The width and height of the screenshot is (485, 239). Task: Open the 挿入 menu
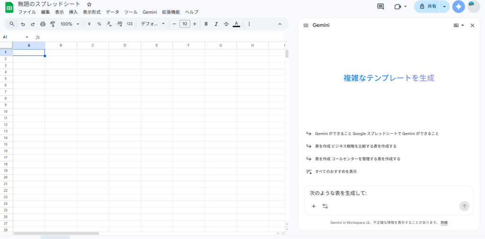[x=73, y=12]
